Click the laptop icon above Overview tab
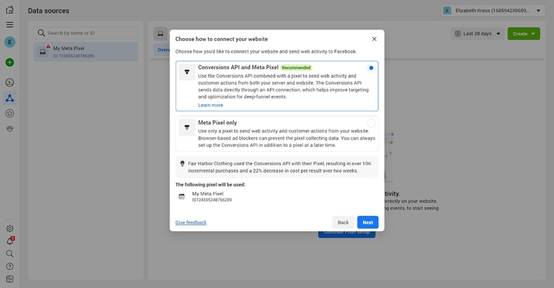Screen dimensions: 554x288 pos(160,34)
